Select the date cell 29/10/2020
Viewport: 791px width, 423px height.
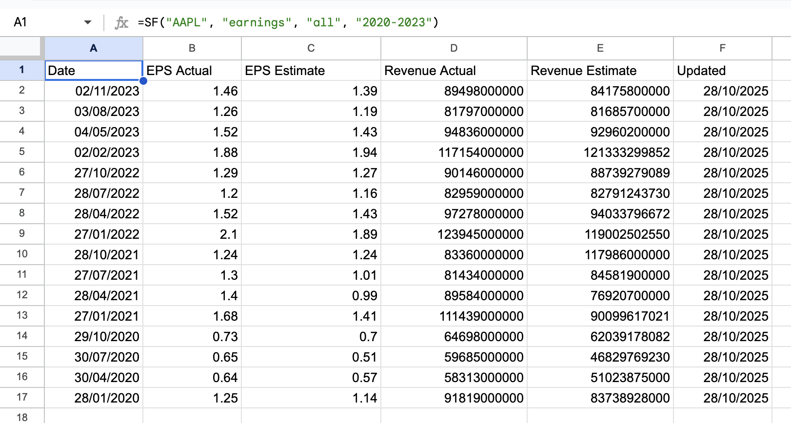(94, 336)
